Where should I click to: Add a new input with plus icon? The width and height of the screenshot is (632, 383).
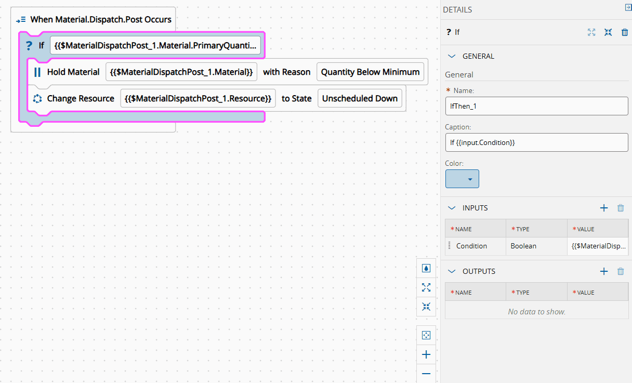point(604,208)
